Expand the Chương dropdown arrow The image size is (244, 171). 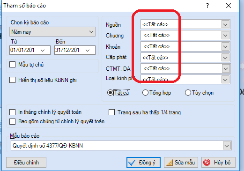coord(225,35)
